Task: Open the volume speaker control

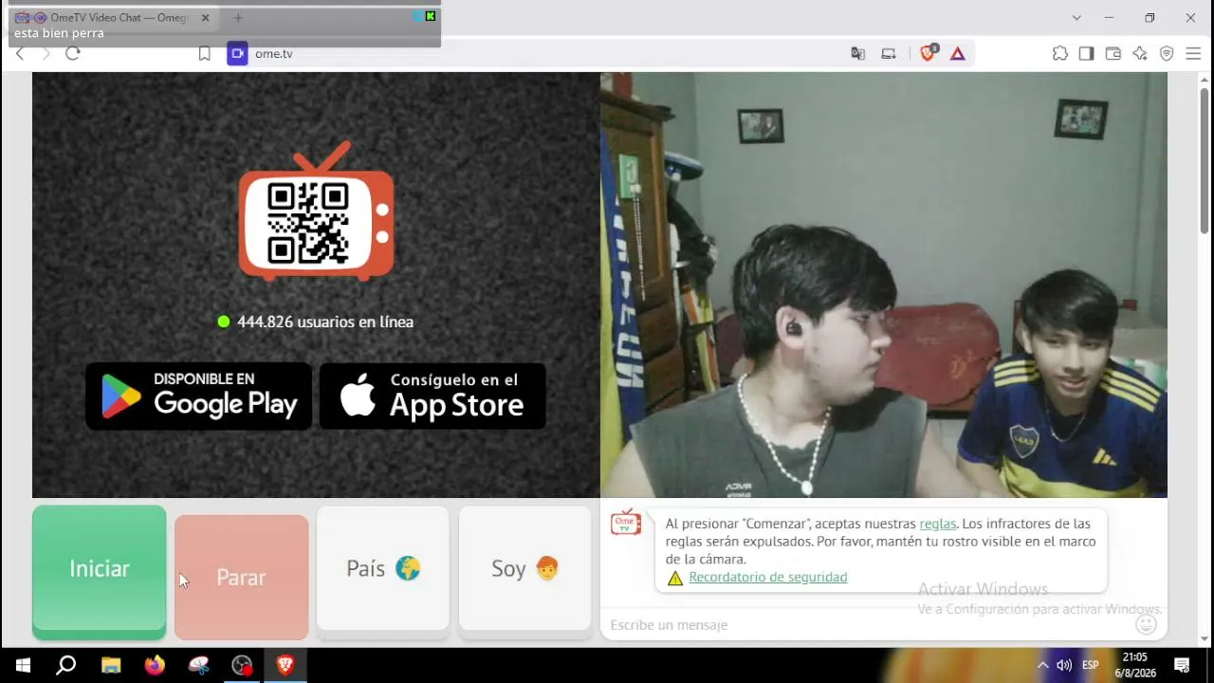Action: pyautogui.click(x=1064, y=665)
